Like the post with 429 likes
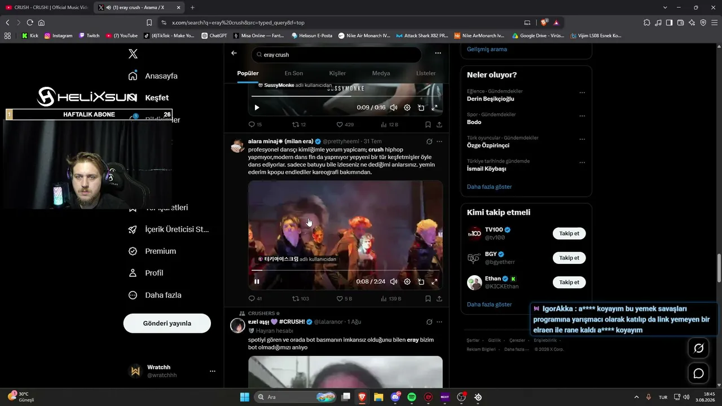This screenshot has width=722, height=406. (345, 124)
